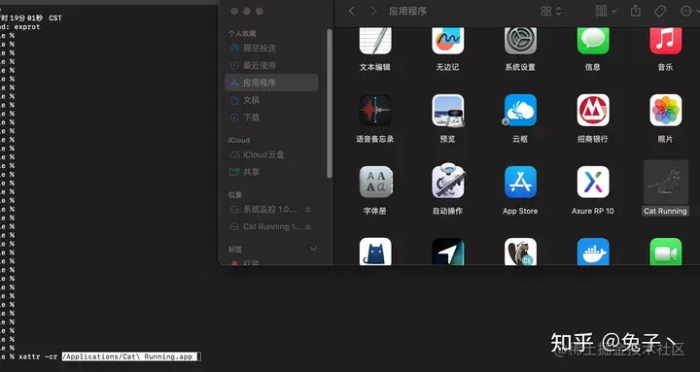This screenshot has height=372, width=700.
Task: Select the Docker whale app icon
Action: coord(593,252)
